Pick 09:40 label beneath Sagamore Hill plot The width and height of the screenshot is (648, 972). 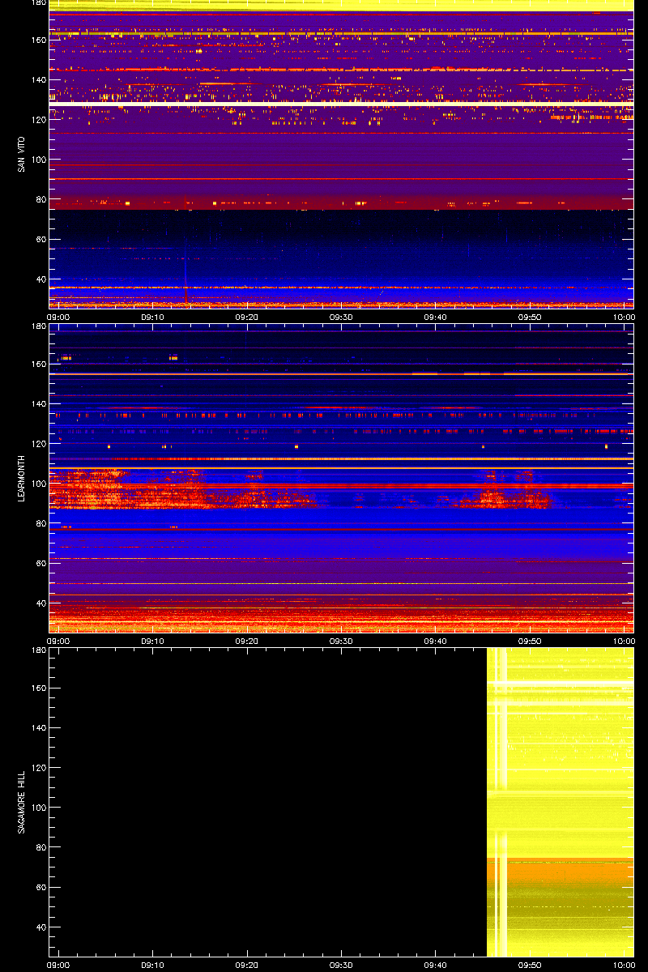[436, 965]
